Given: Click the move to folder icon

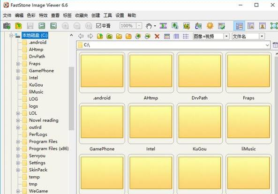Looking at the screenshot, I should click(148, 37).
